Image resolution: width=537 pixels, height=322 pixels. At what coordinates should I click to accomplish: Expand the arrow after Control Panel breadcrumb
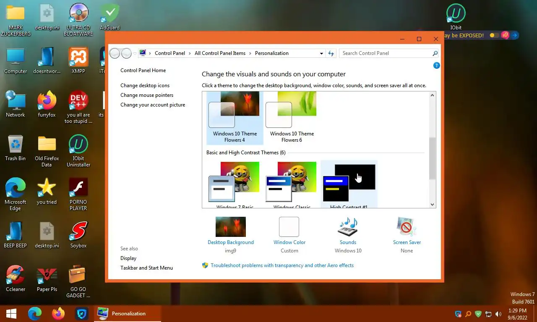point(190,53)
